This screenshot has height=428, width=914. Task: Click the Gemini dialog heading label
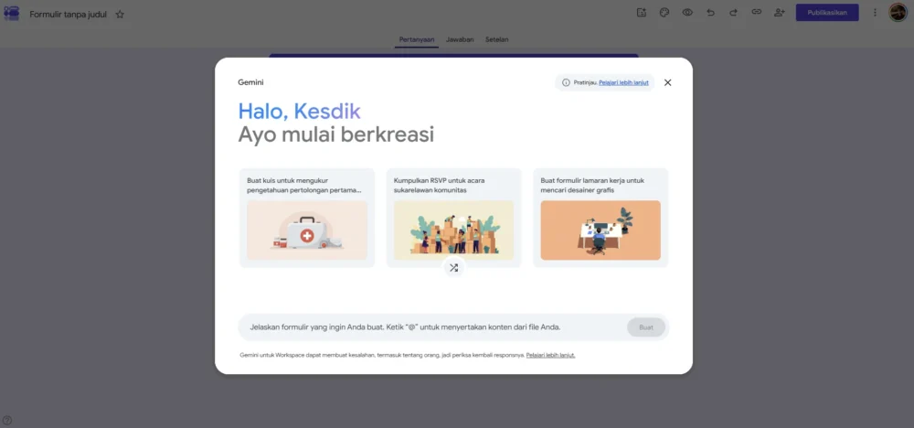click(x=250, y=82)
